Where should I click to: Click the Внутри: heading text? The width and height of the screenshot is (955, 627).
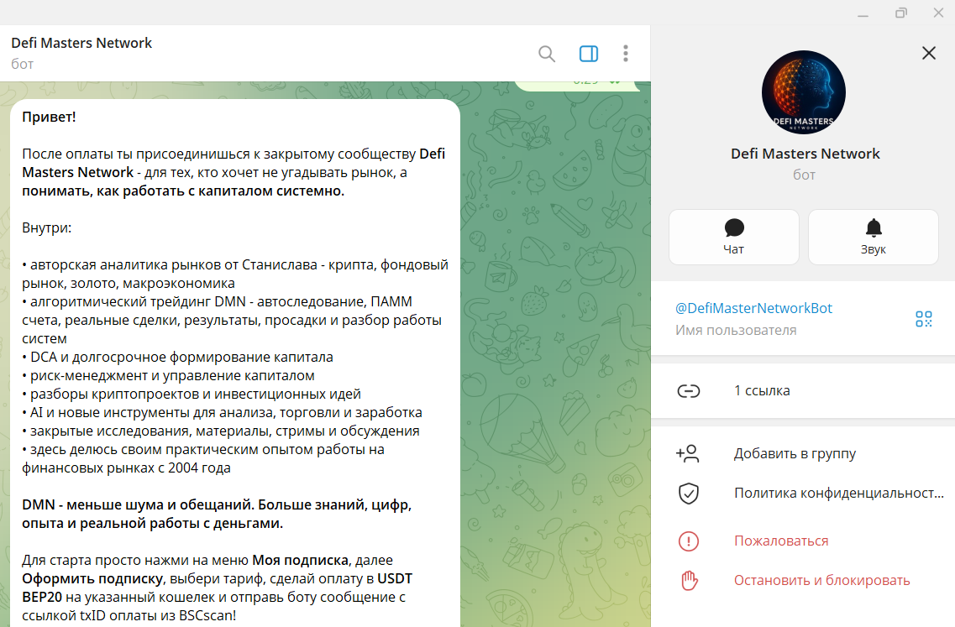click(x=47, y=227)
